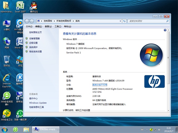
Task: Click the blue Help question mark icon
Action: 165,30
